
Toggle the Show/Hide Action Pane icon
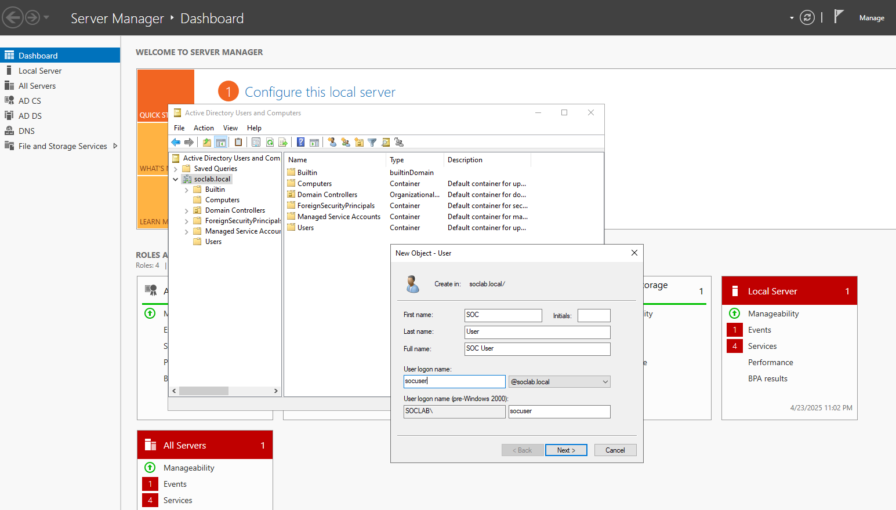tap(314, 142)
